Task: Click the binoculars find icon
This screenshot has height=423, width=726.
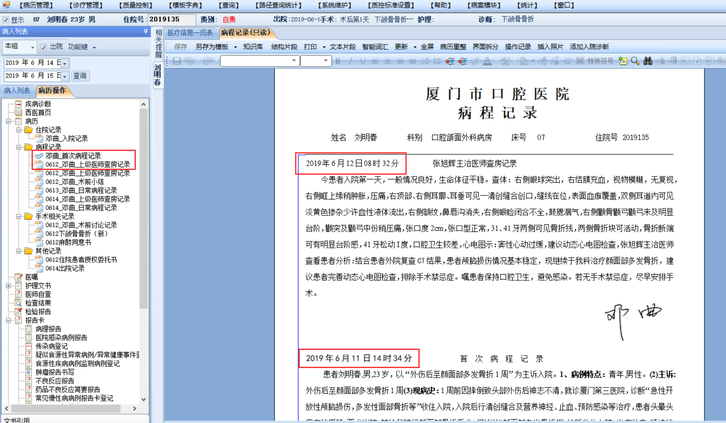Action: (x=648, y=61)
